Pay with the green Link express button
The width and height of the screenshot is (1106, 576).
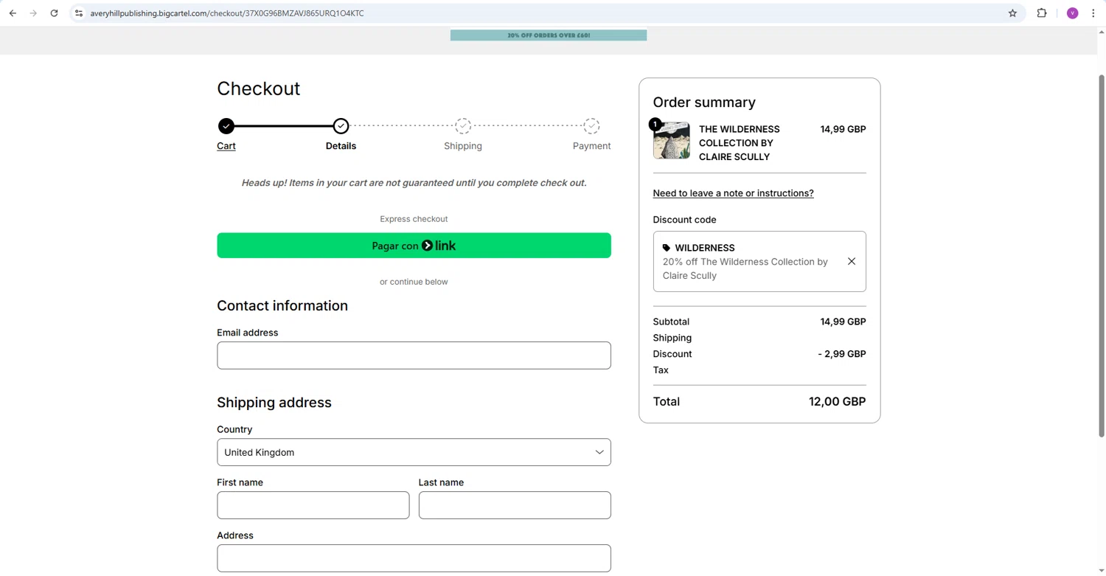(414, 246)
